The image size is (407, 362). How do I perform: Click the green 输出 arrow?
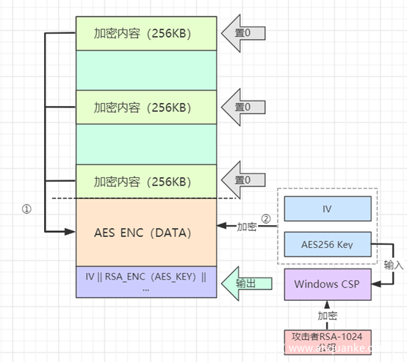coord(246,283)
